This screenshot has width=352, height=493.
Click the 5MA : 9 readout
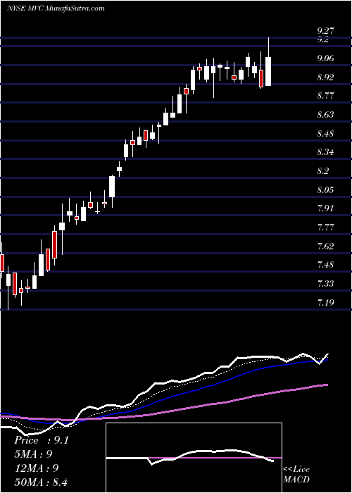tap(33, 454)
